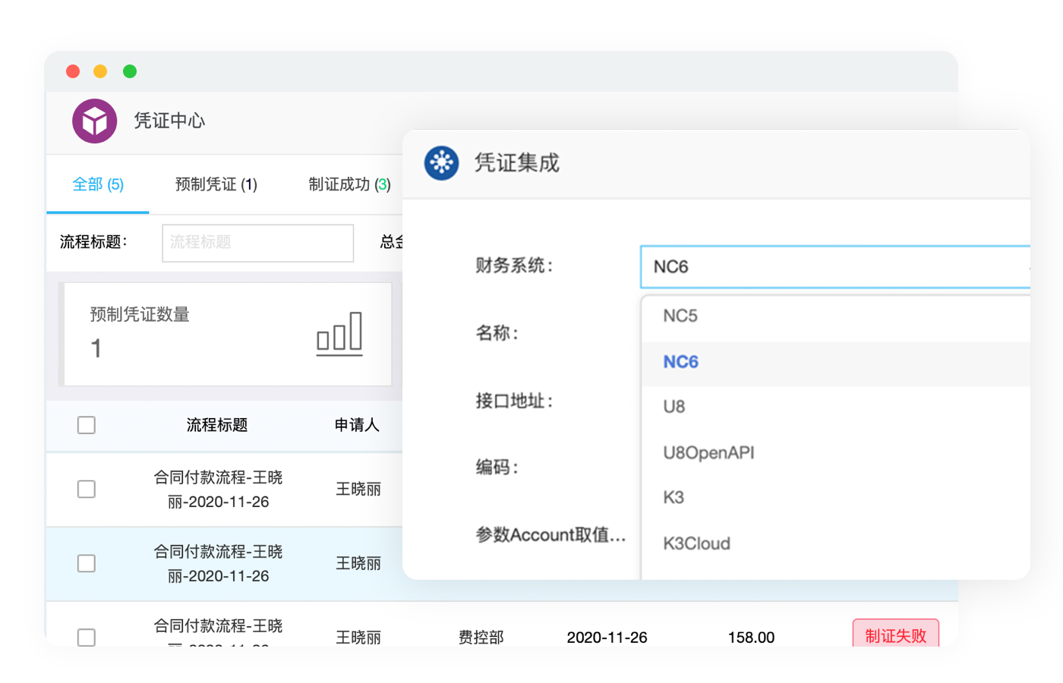Select the highlighted NC6 option
Screen dimensions: 1063x683
tap(835, 362)
